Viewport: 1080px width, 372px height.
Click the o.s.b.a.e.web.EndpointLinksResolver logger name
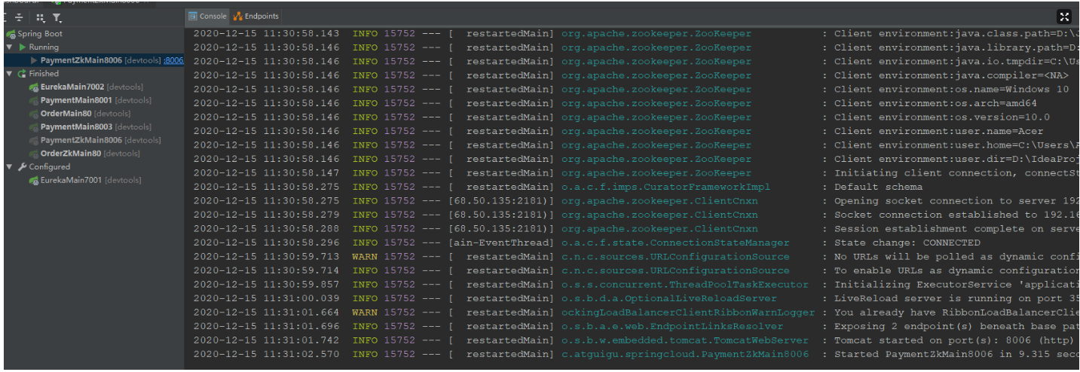pyautogui.click(x=672, y=327)
